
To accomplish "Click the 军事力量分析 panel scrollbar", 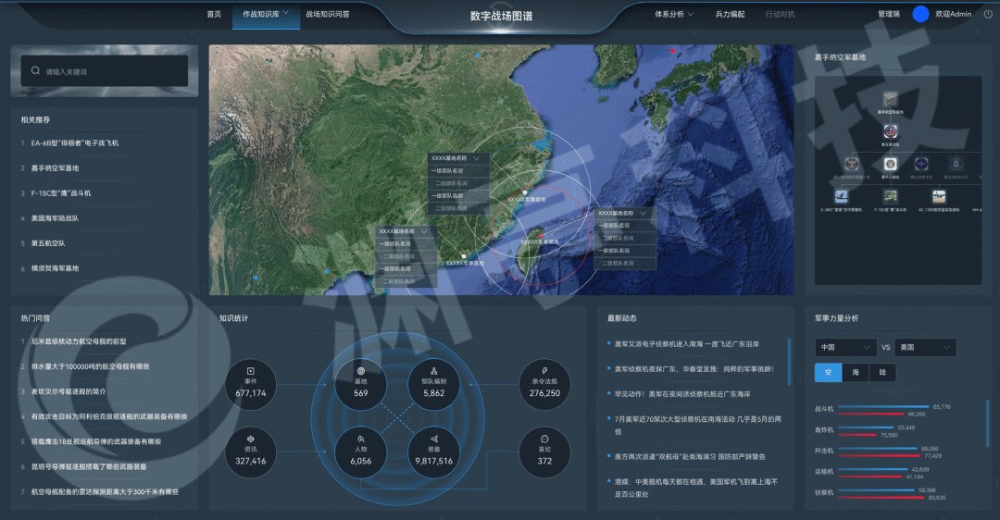I will click(x=988, y=424).
